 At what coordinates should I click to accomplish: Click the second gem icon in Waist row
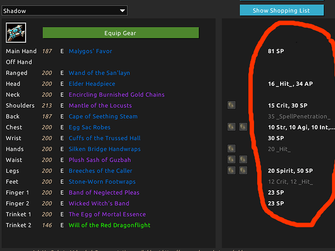click(243, 160)
